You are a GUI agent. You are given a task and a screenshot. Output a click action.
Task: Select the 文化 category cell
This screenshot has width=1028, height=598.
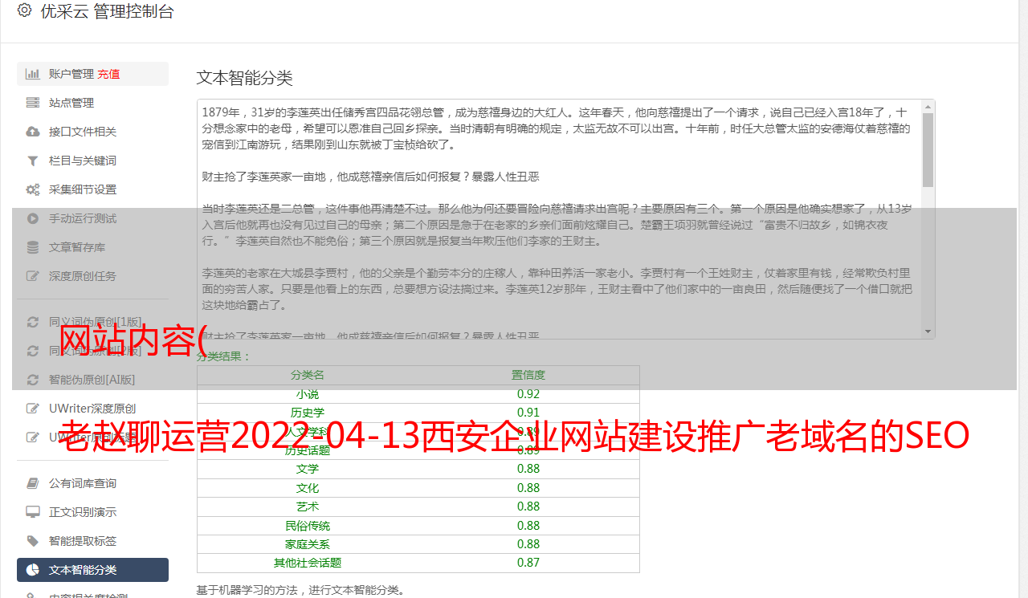tap(308, 488)
